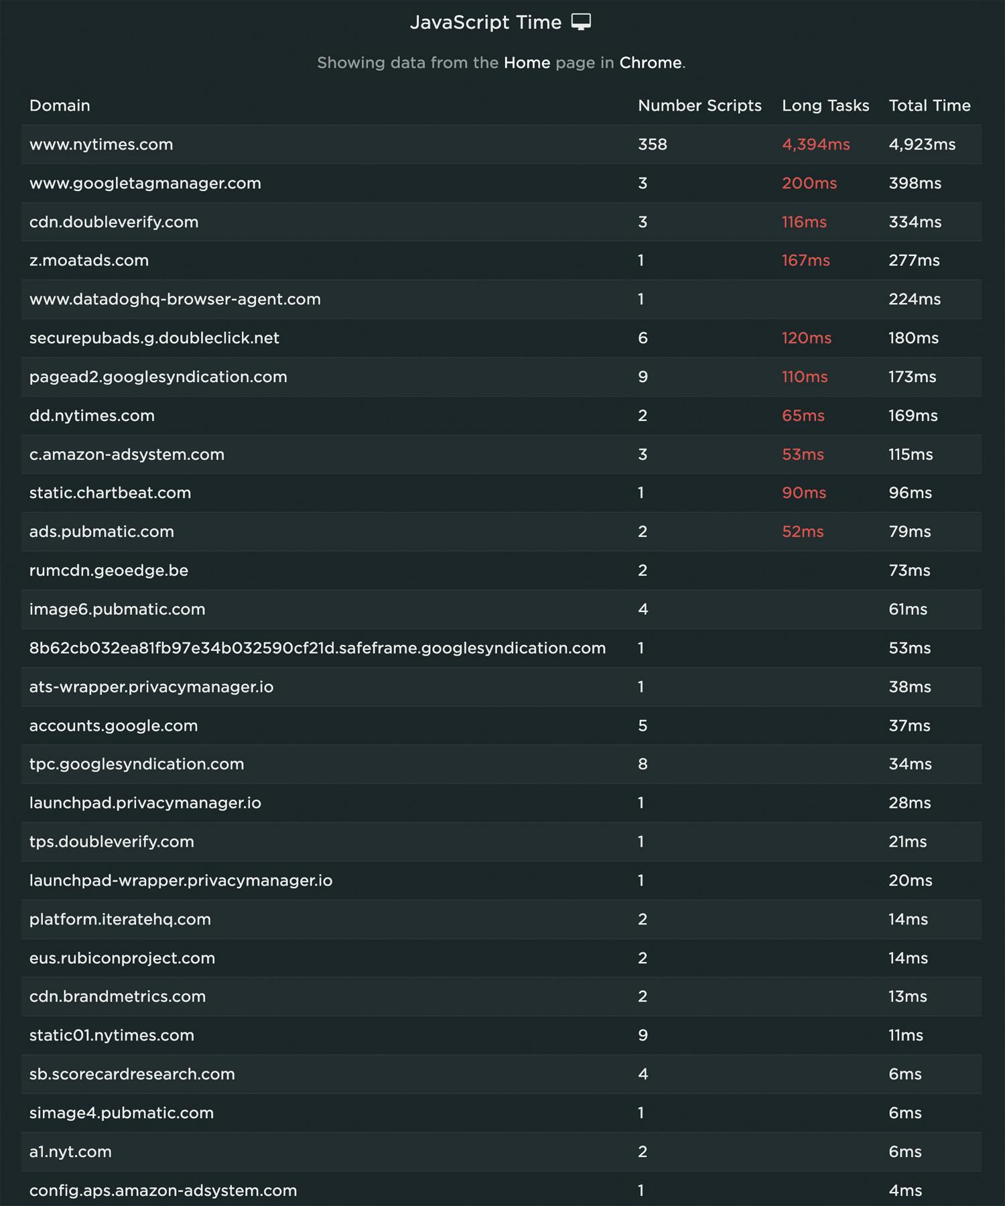Screen dimensions: 1005x1206
Task: Click the securepubads.g.doubleclick.net row
Action: pos(154,338)
